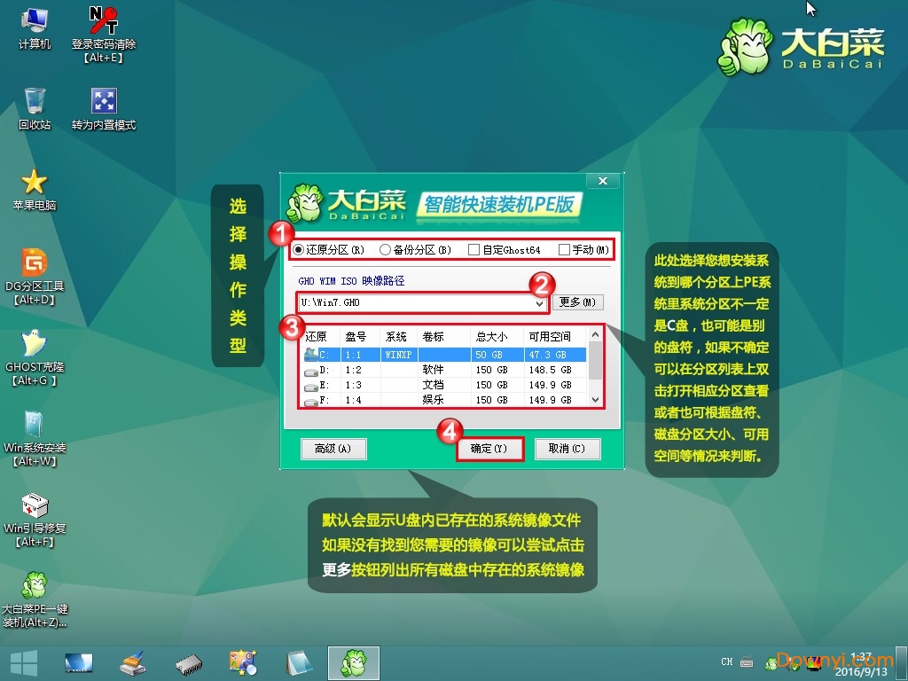The height and width of the screenshot is (681, 908).
Task: Open 高级 settings in the installer
Action: pyautogui.click(x=333, y=449)
